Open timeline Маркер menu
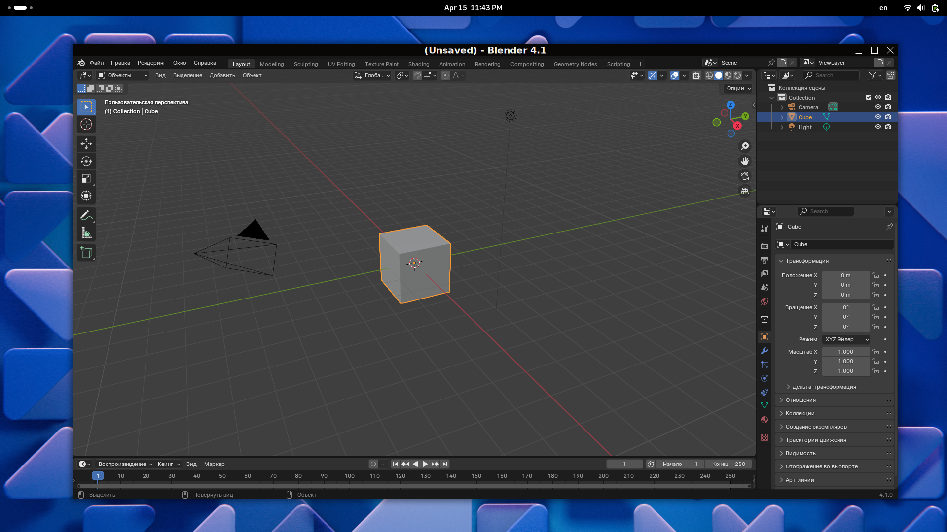 [x=214, y=464]
